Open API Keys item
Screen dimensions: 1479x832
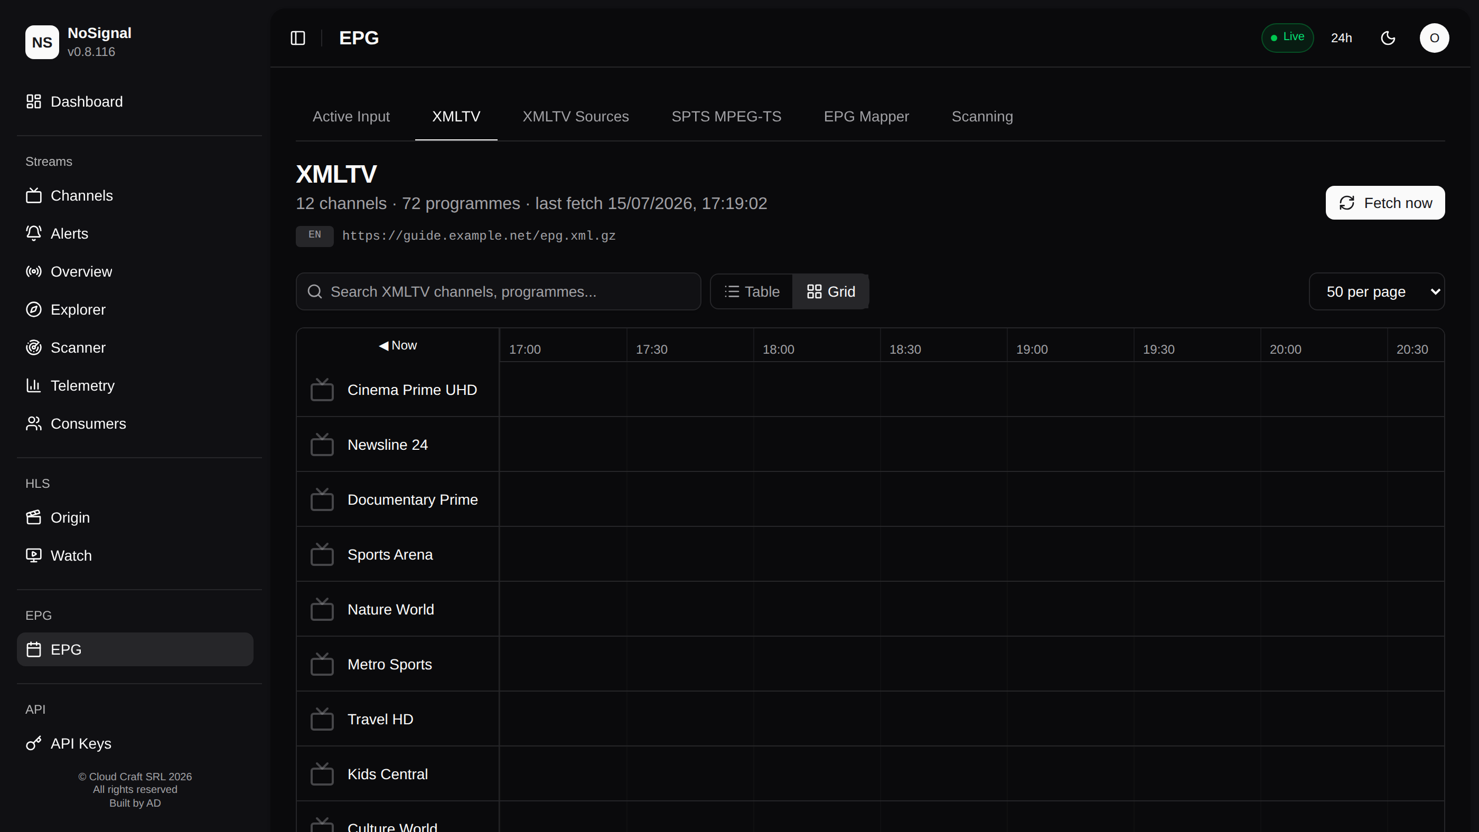coord(135,744)
